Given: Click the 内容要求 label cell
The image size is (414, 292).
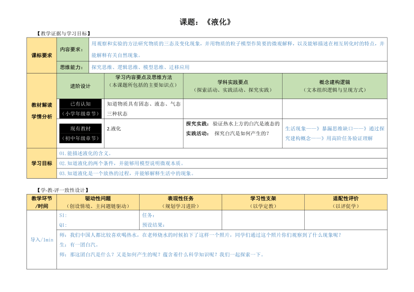Looking at the screenshot, I should click(x=73, y=49).
